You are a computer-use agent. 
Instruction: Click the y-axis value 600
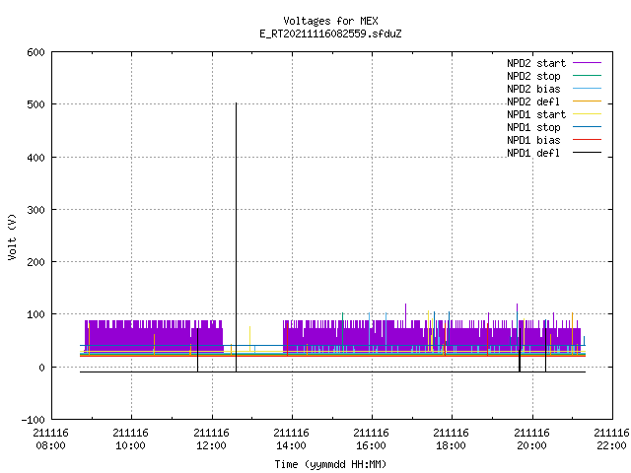click(35, 52)
